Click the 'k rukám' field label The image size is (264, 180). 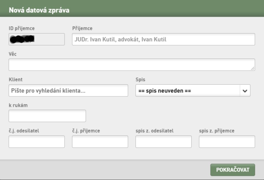click(18, 106)
